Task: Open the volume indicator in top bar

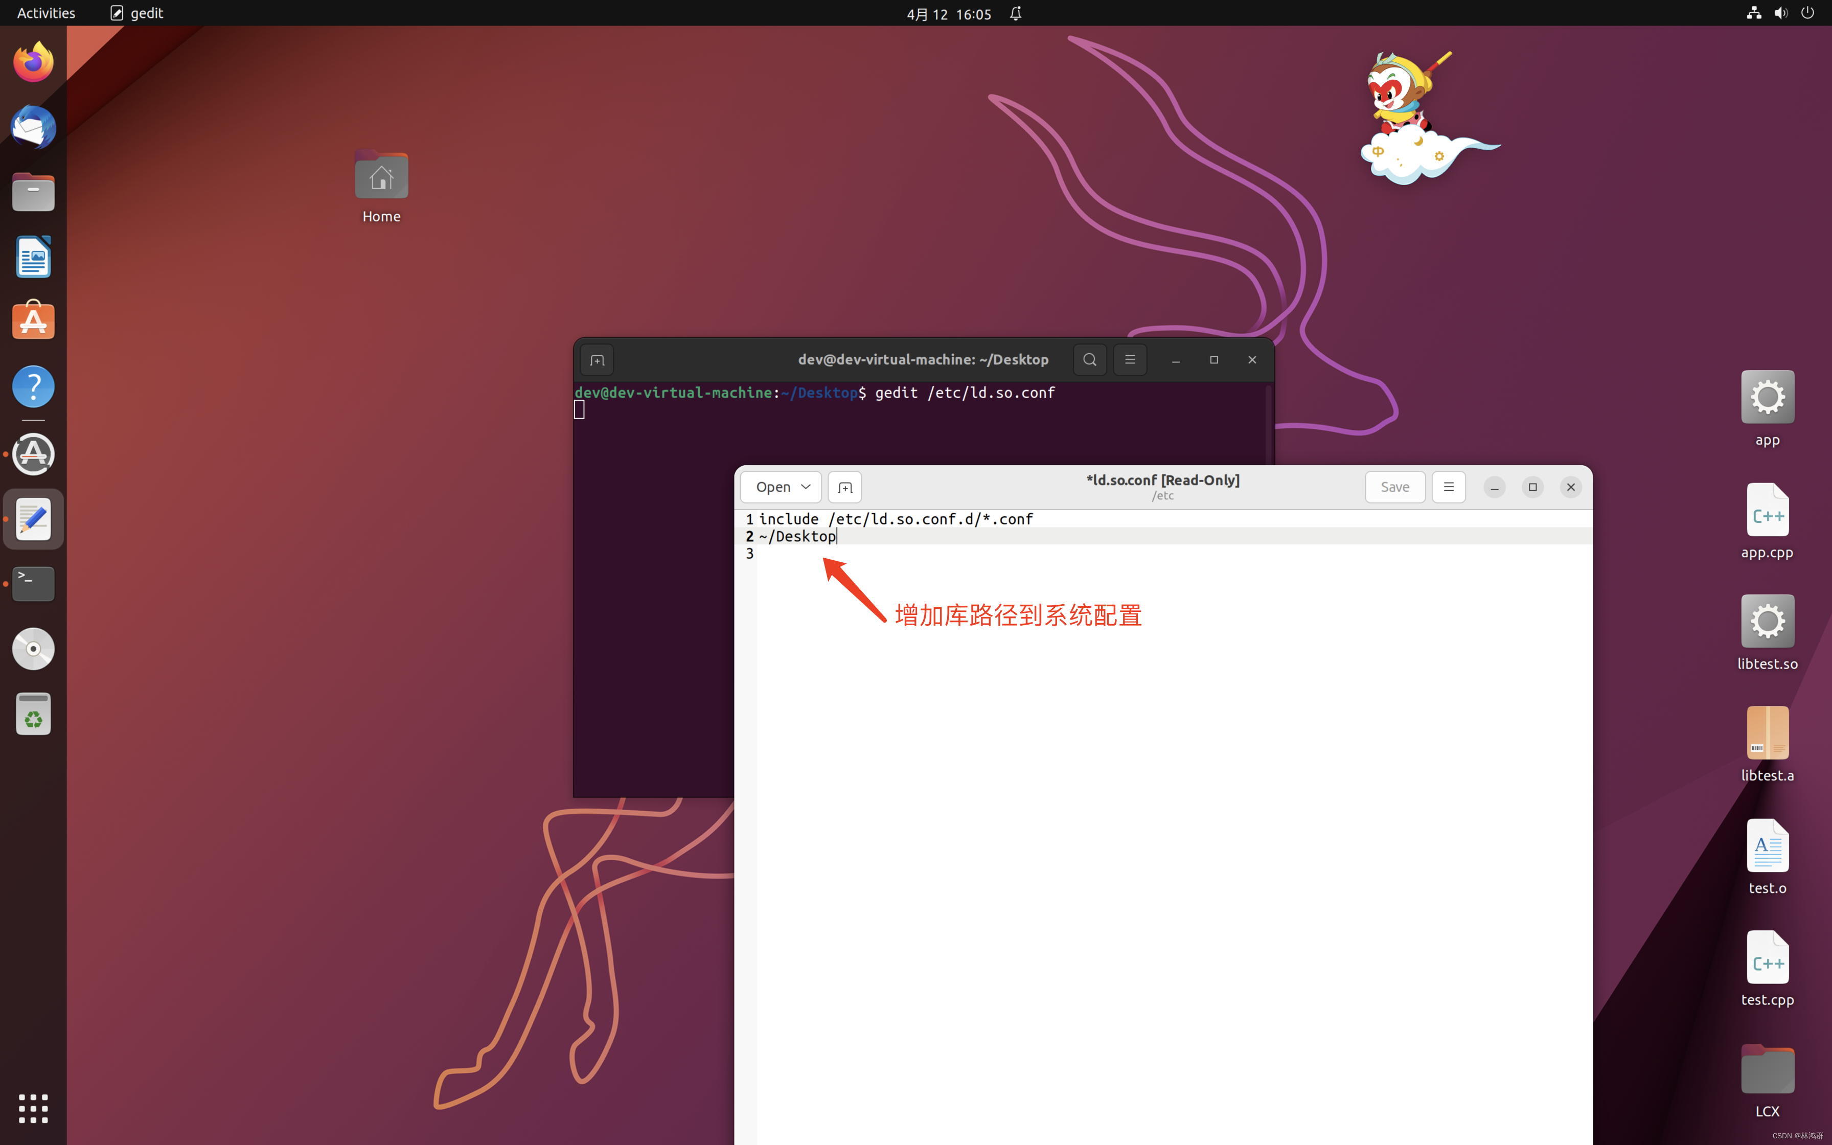Action: (x=1781, y=13)
